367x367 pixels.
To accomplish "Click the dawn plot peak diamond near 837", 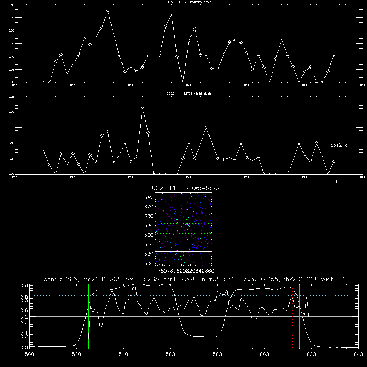I will click(x=171, y=15).
